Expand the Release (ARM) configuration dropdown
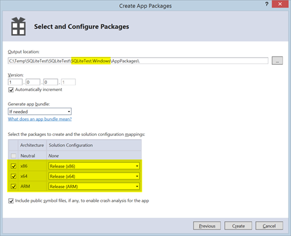291x236 pixels. [94, 187]
